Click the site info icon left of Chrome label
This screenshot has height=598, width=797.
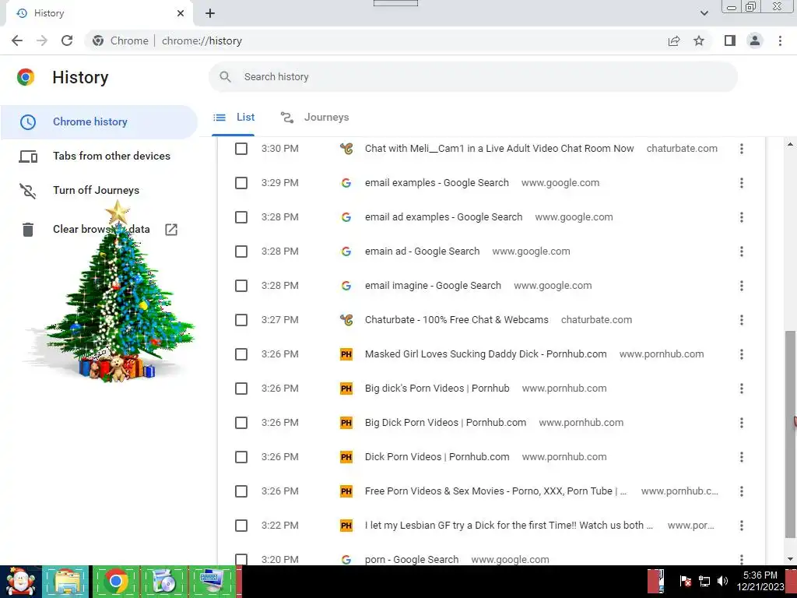pos(98,40)
